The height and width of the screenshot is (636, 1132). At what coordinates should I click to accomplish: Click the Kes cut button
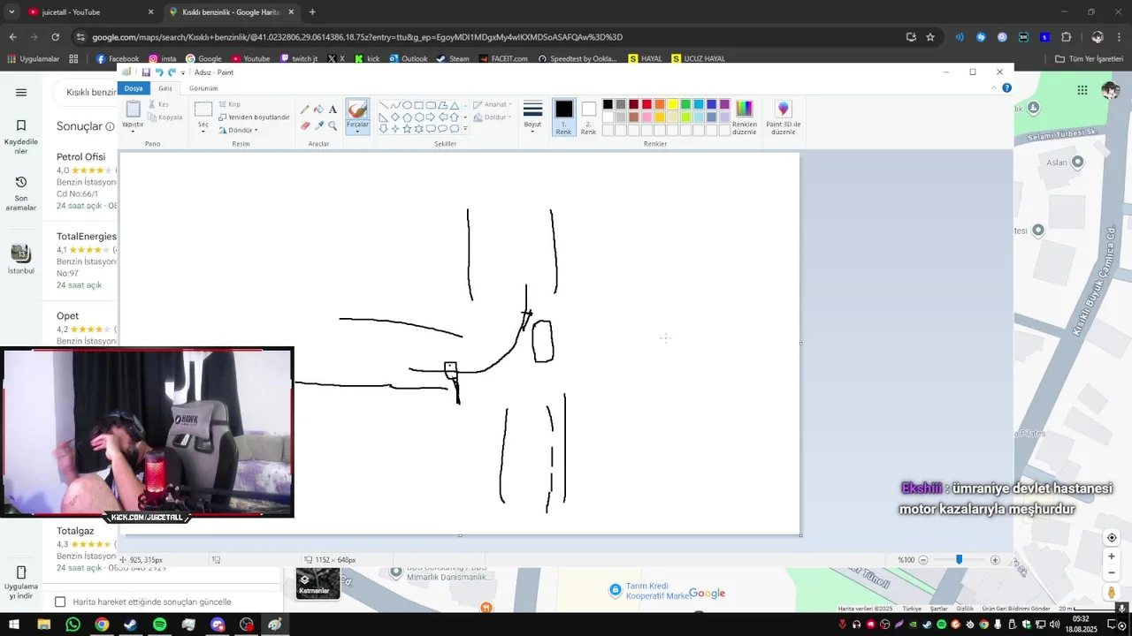(x=158, y=104)
